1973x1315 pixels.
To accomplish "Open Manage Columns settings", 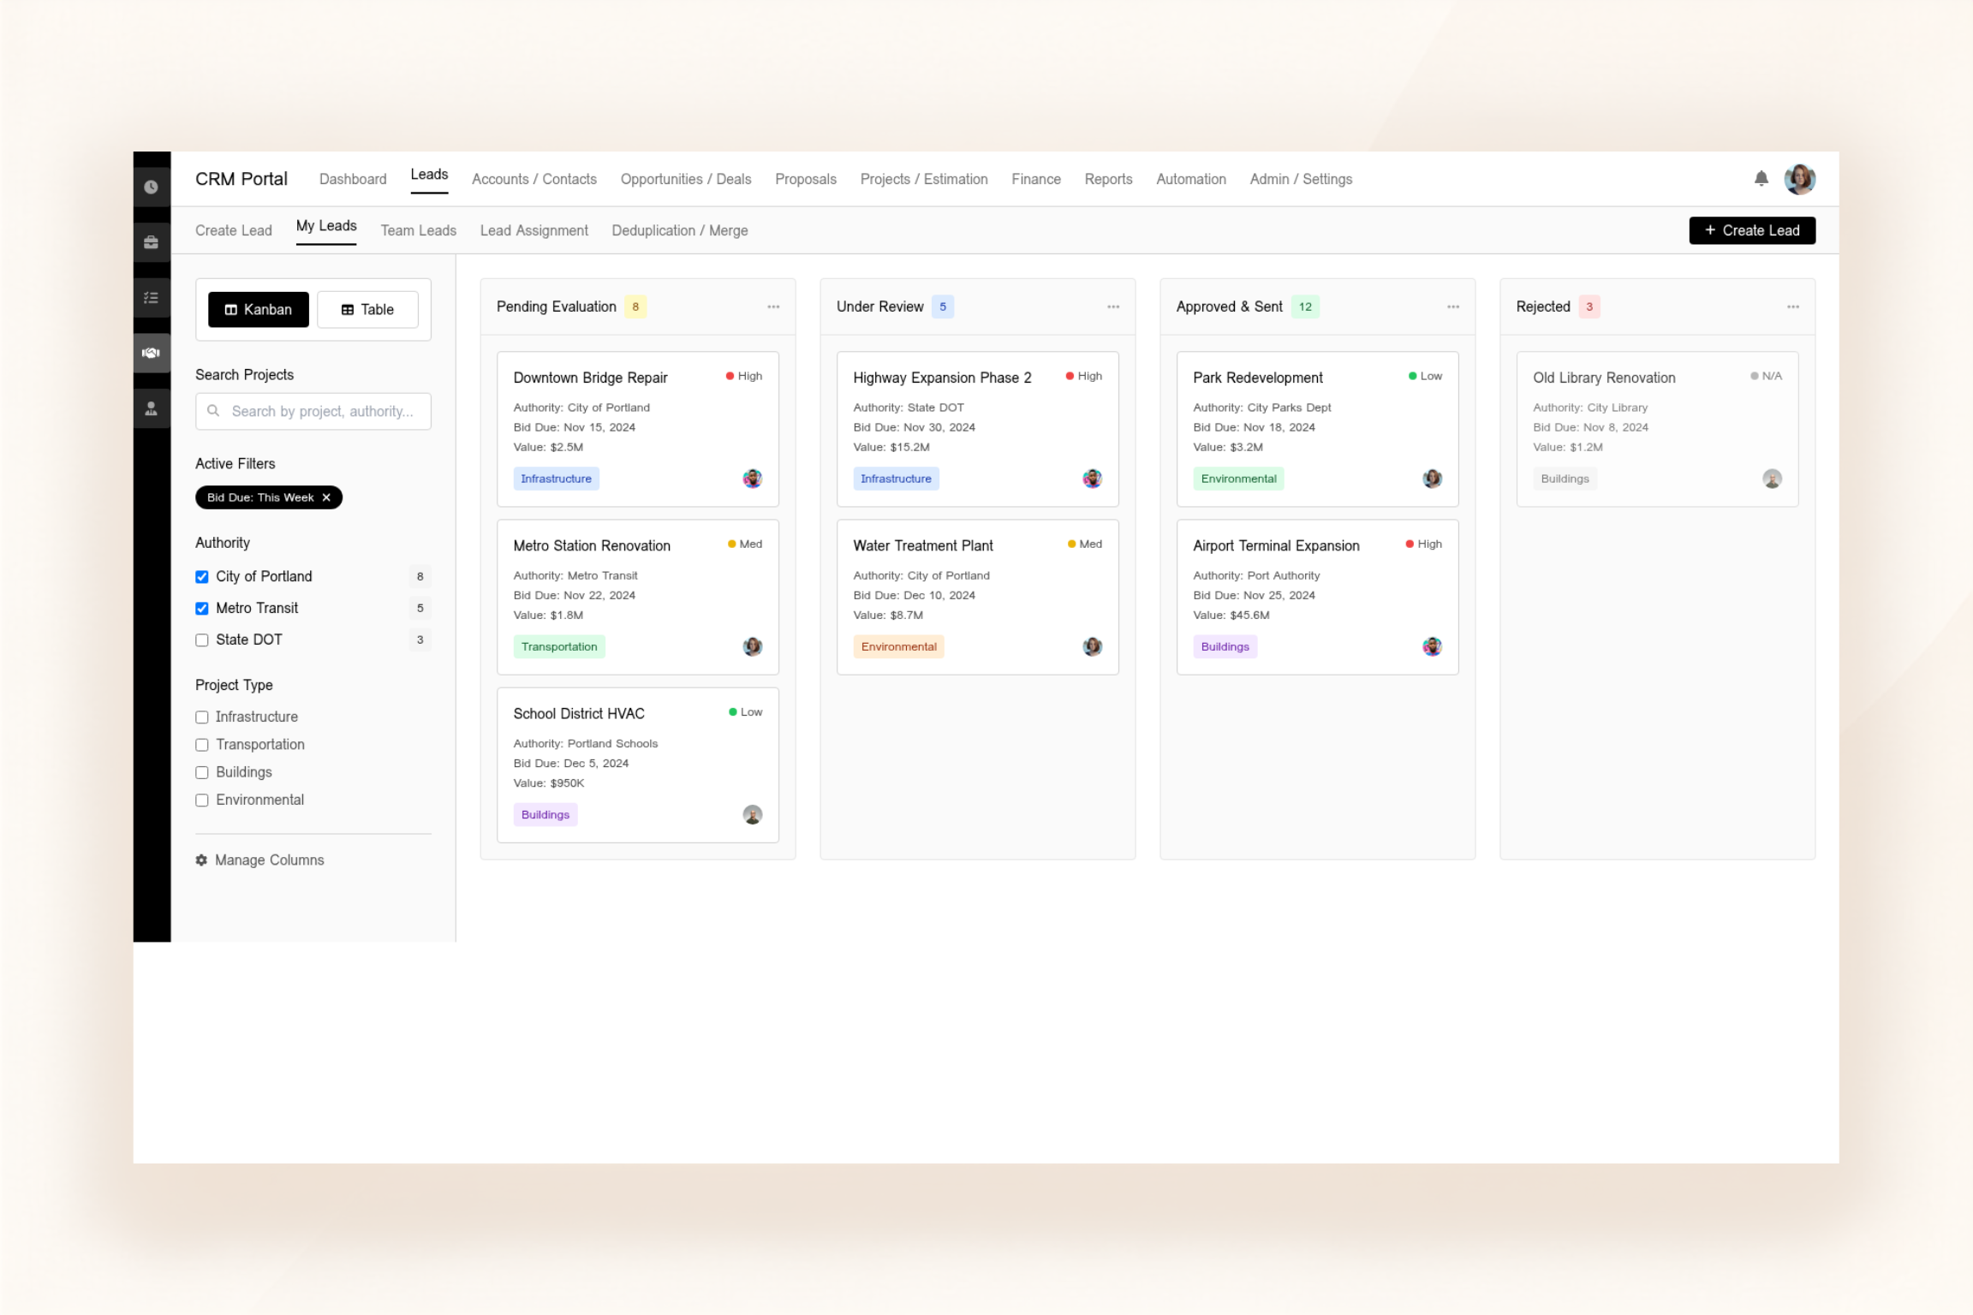I will point(260,860).
